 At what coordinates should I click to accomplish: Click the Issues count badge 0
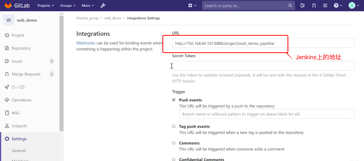tap(52, 61)
